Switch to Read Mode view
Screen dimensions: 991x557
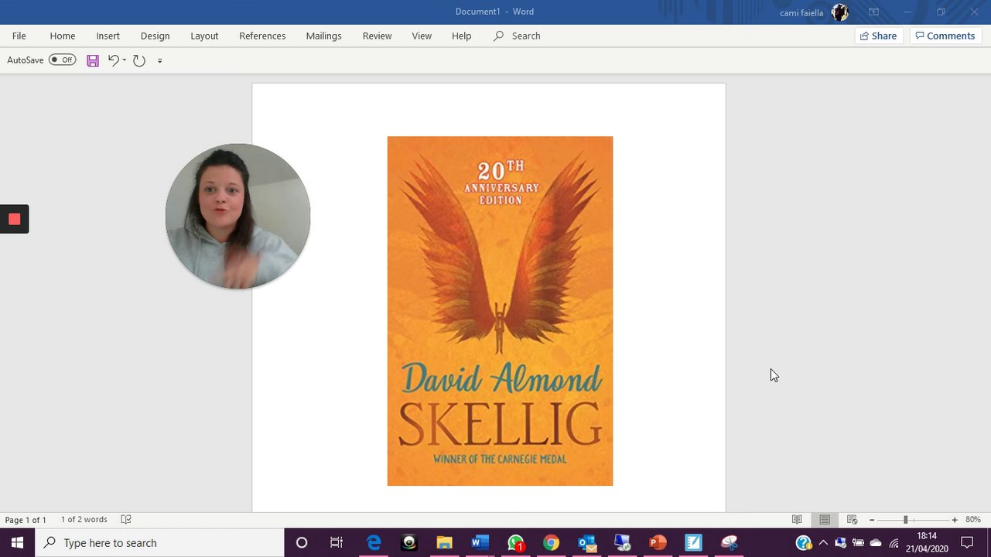click(797, 520)
